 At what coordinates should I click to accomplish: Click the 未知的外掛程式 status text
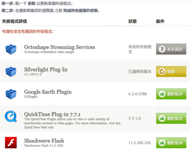[x=140, y=49]
